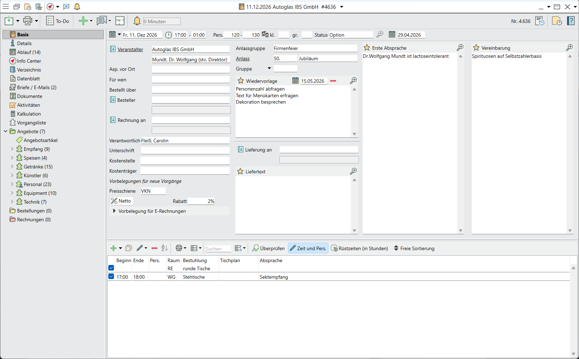Follow the Veranstalter link
This screenshot has width=579, height=359.
pos(130,49)
